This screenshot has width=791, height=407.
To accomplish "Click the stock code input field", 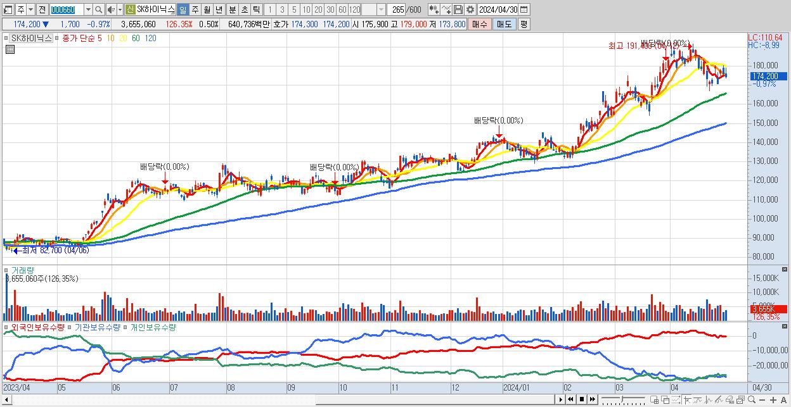I will point(66,9).
